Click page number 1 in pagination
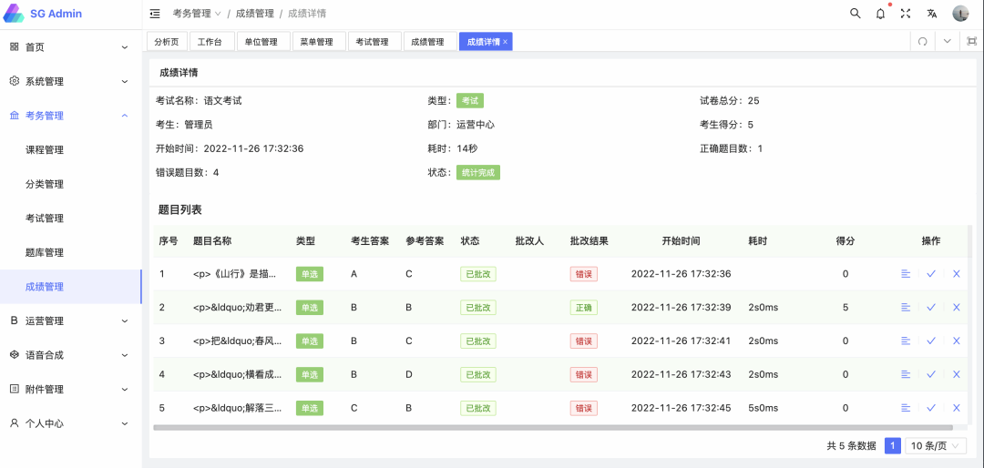The height and width of the screenshot is (468, 984). [x=893, y=446]
